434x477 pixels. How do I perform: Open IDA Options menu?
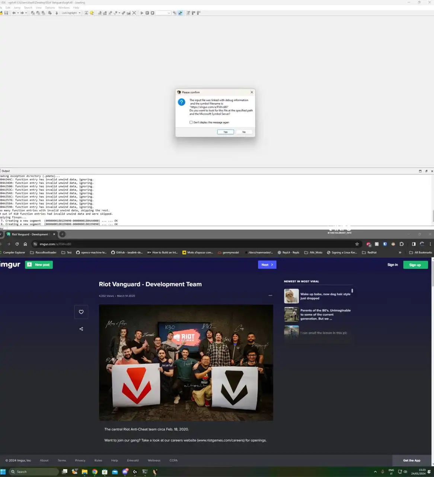[x=50, y=7]
